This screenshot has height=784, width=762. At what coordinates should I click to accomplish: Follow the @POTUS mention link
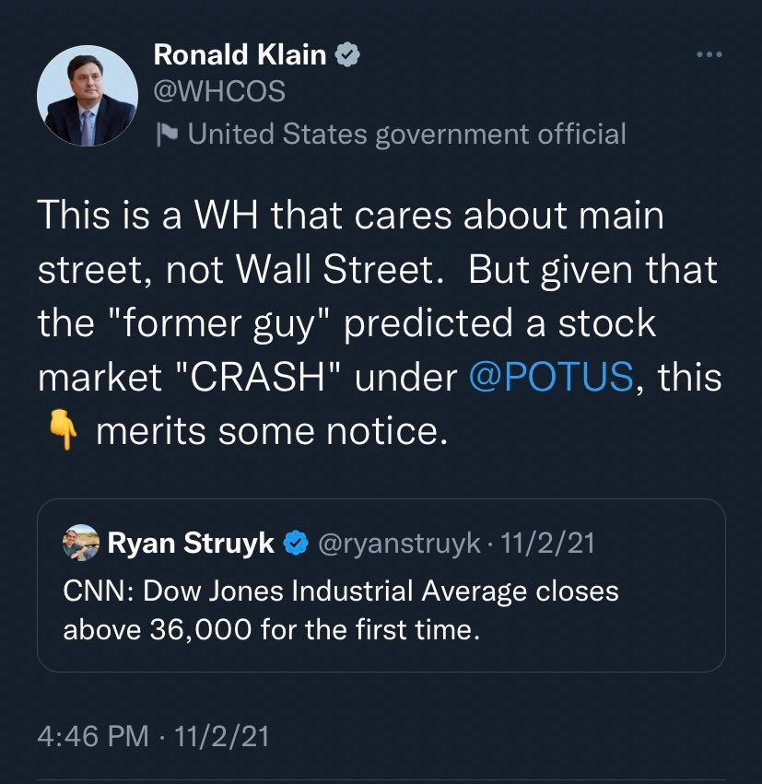coord(552,376)
